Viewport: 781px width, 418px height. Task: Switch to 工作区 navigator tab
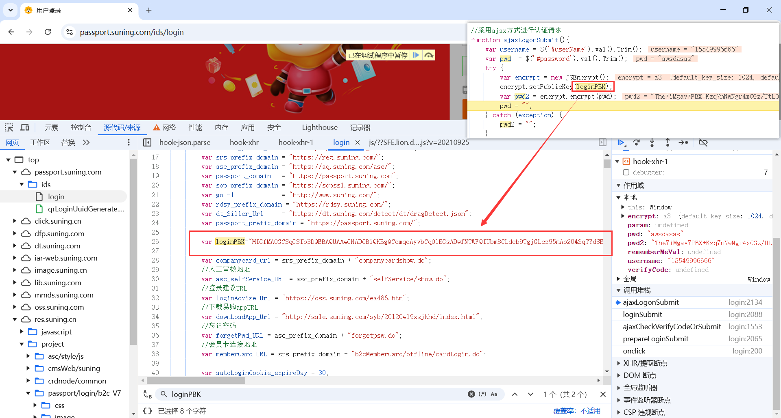(40, 142)
